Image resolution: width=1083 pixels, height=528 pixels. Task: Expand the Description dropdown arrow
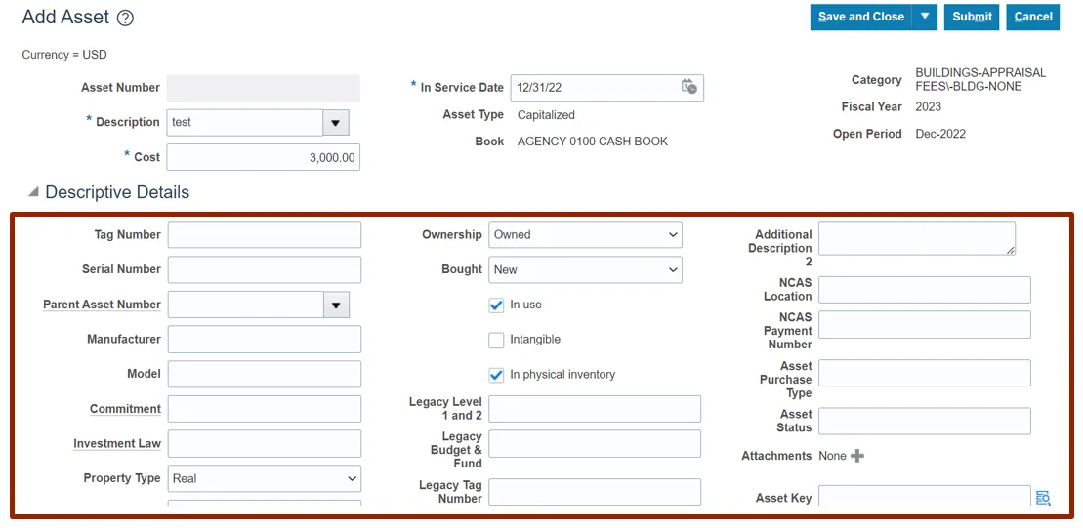336,123
